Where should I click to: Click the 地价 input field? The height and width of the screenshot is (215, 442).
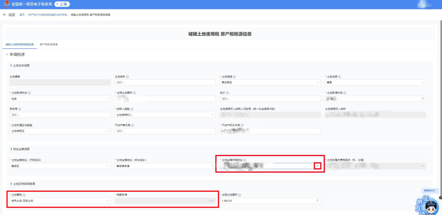tap(270, 99)
